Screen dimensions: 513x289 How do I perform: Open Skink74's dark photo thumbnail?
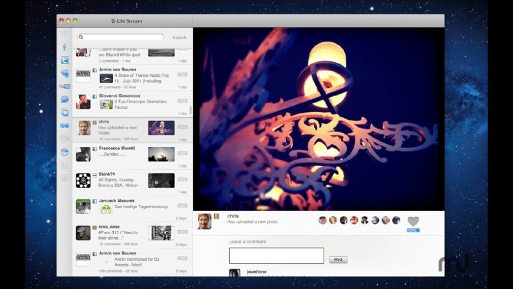pos(162,180)
